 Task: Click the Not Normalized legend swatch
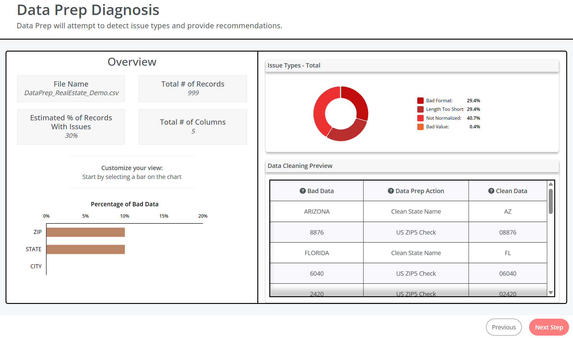(x=420, y=118)
